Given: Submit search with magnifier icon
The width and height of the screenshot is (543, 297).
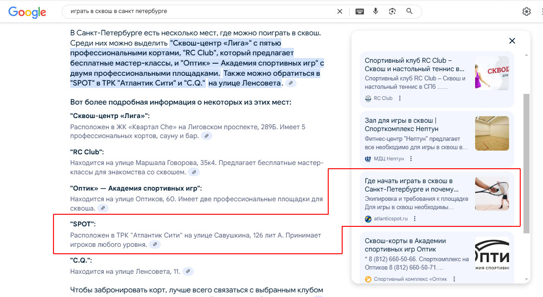Looking at the screenshot, I should pyautogui.click(x=409, y=11).
